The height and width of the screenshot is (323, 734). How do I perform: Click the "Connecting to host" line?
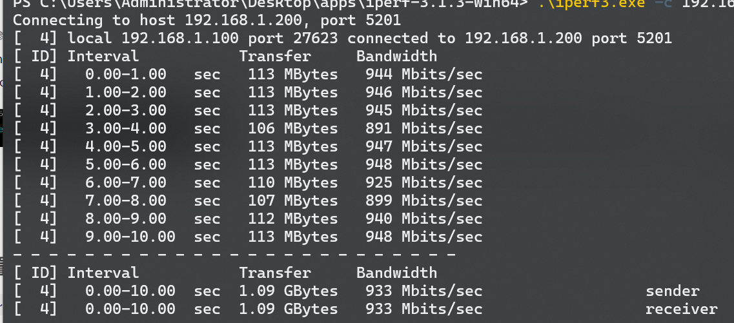207,21
